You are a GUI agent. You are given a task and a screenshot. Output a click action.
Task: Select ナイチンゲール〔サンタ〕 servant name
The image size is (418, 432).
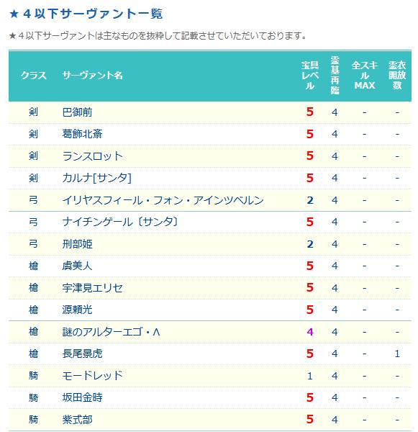pyautogui.click(x=121, y=222)
